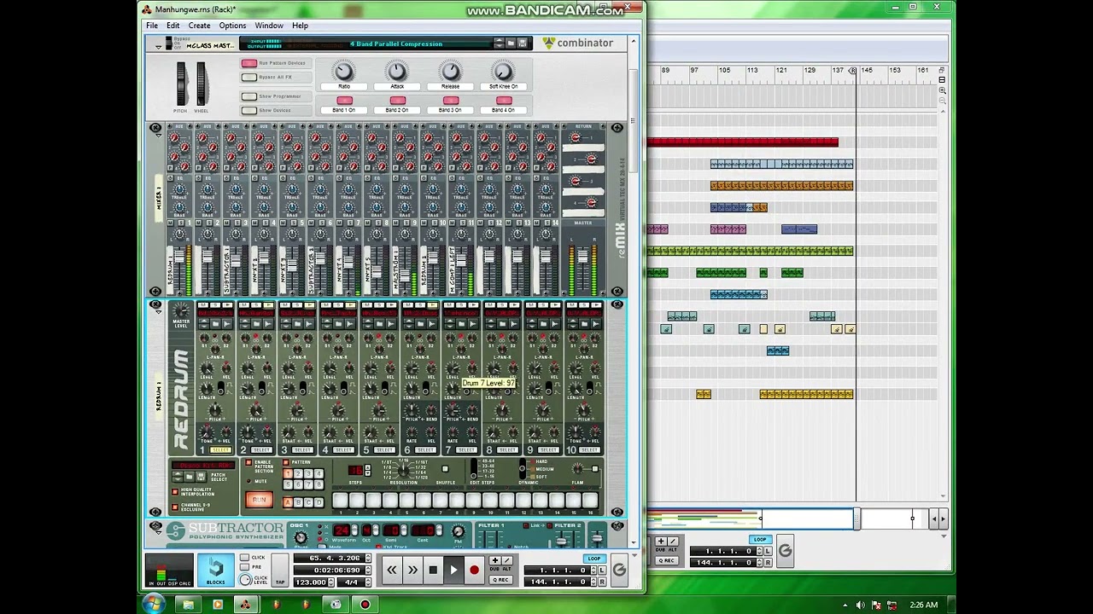This screenshot has height=614, width=1093.
Task: Click the Rewind button
Action: (392, 570)
